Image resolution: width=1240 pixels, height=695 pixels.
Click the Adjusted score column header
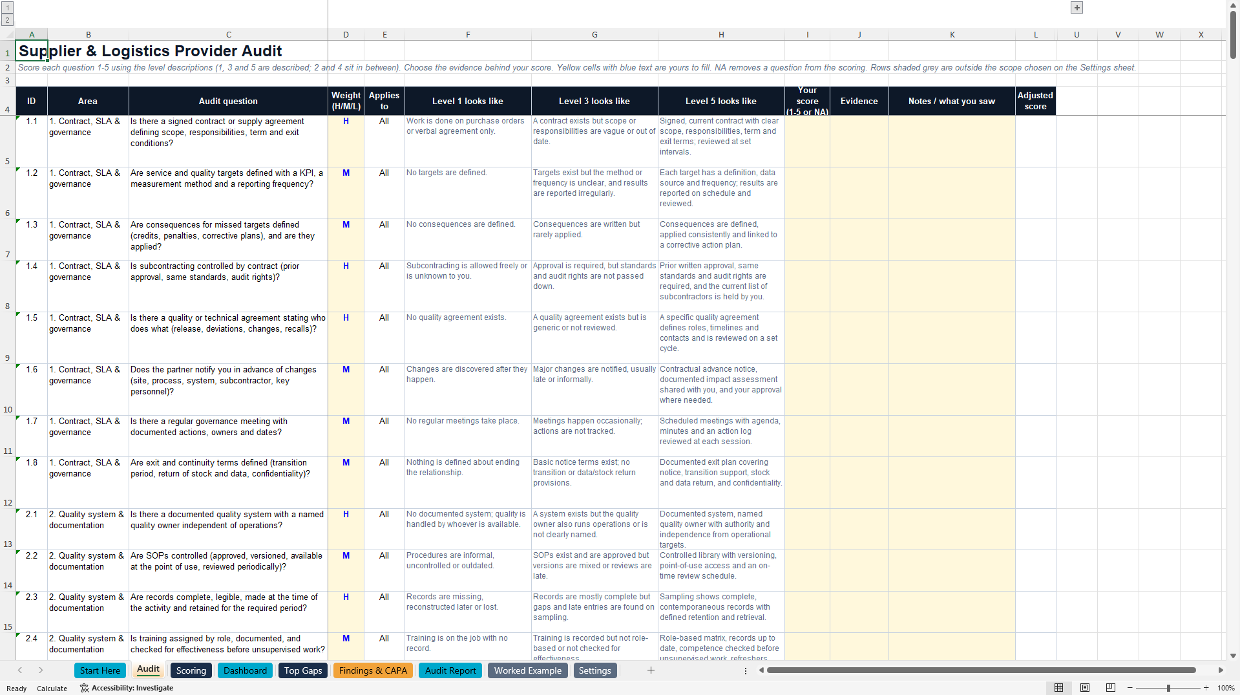click(x=1035, y=101)
